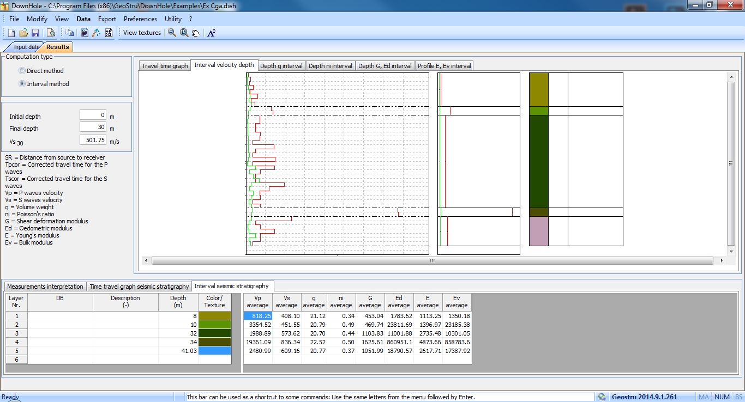Open the View menu
The width and height of the screenshot is (745, 402).
tap(62, 19)
